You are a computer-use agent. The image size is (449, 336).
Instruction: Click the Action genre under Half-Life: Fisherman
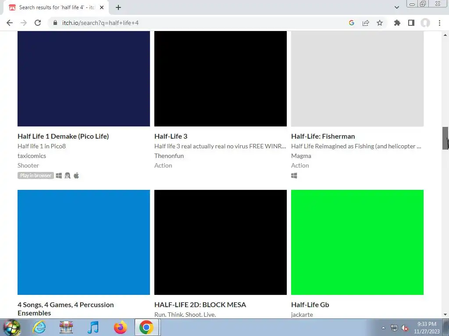coord(300,165)
